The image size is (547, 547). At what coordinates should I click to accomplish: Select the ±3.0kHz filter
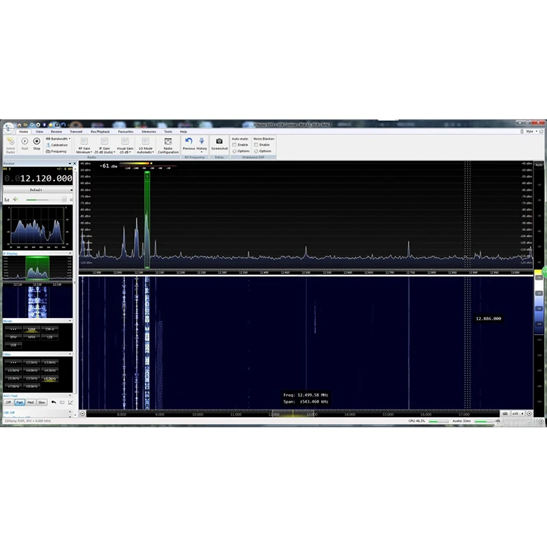click(49, 362)
